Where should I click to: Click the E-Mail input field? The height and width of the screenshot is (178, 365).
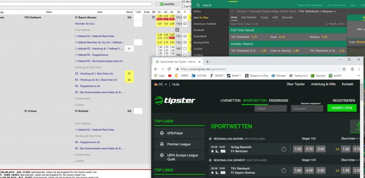[x=271, y=108]
